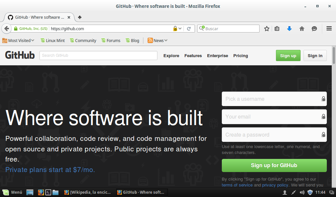
Task: Click the user icon in system tray
Action: click(285, 192)
